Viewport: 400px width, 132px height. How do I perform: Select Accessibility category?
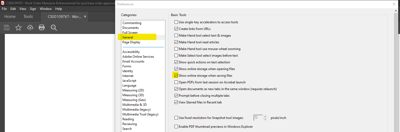coord(131,52)
